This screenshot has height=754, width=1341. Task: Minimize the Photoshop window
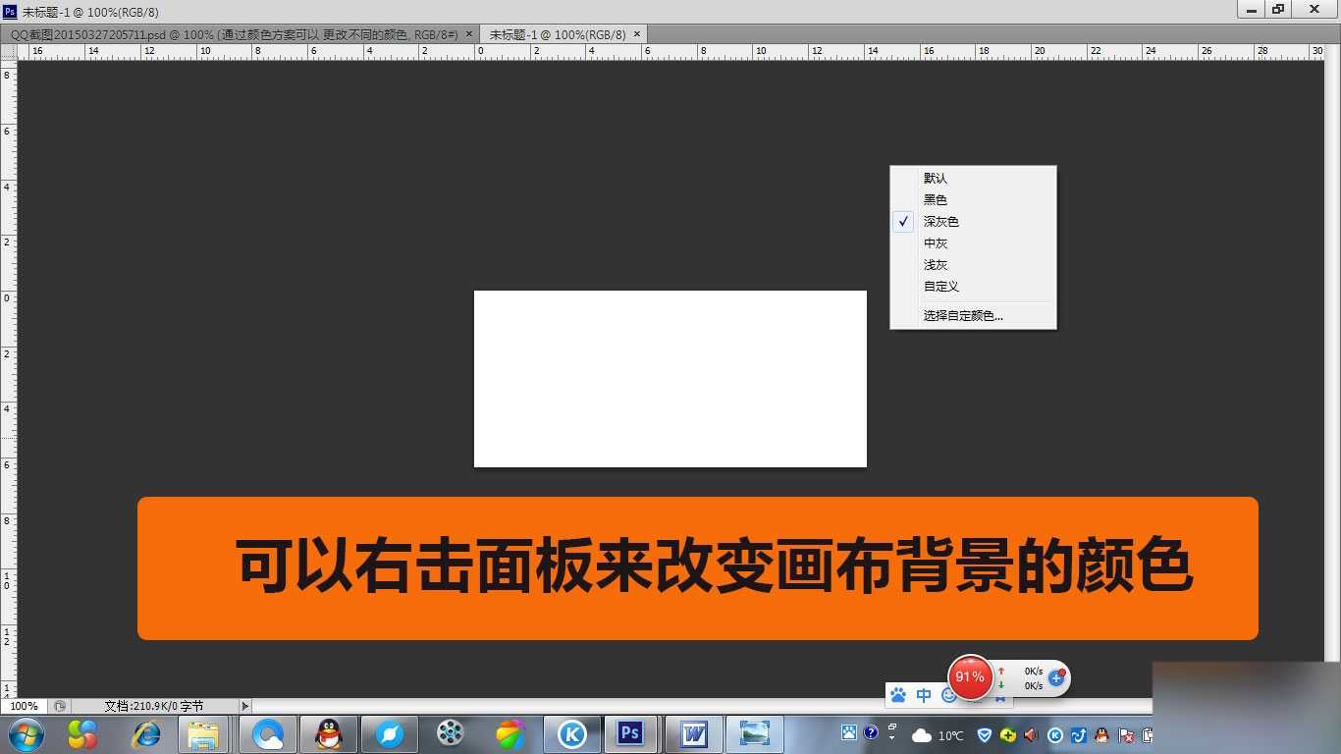(x=1250, y=9)
